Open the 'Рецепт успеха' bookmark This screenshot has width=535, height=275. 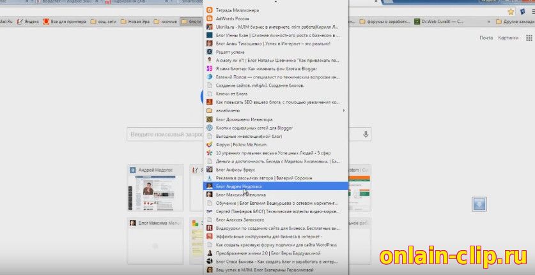(x=275, y=52)
